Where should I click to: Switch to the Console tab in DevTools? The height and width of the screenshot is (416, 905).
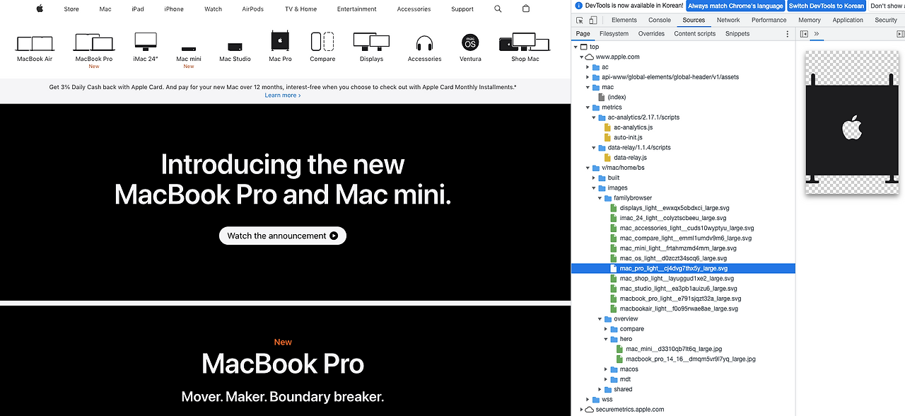[660, 20]
